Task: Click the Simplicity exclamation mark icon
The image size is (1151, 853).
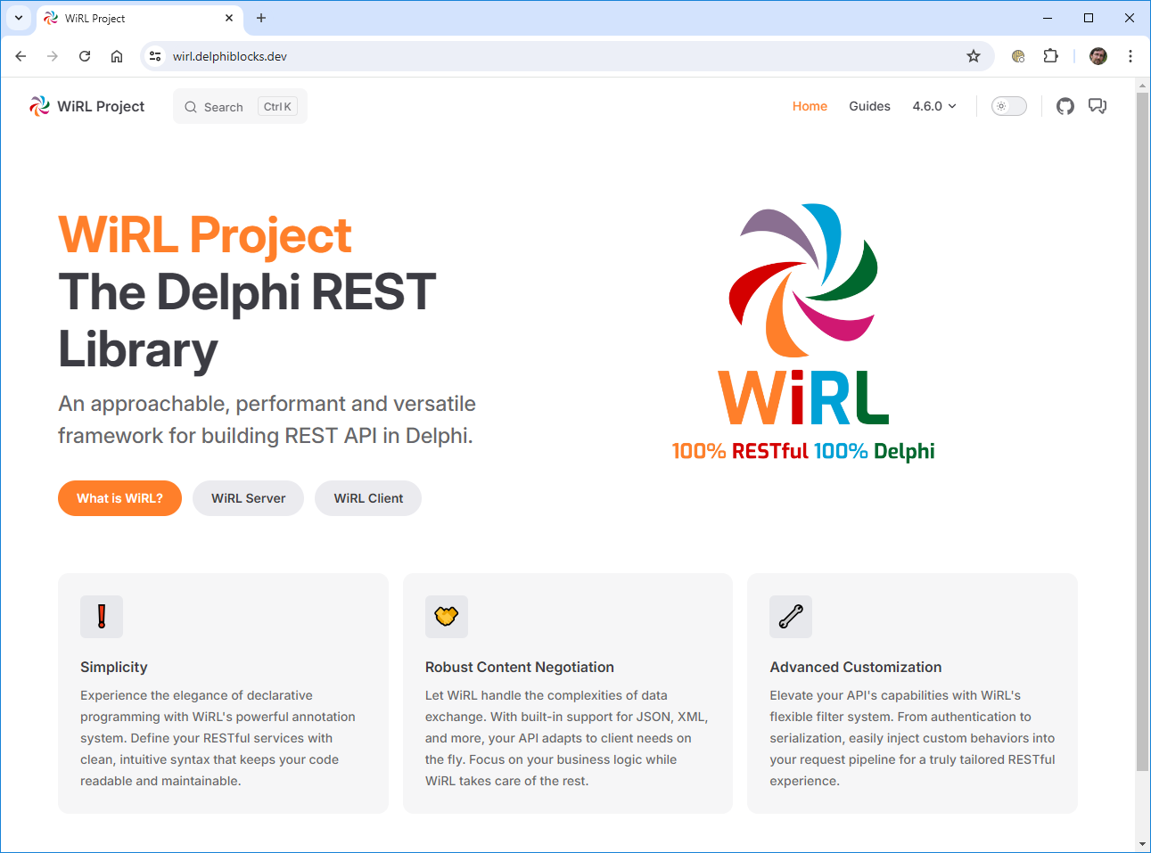Action: point(102,617)
